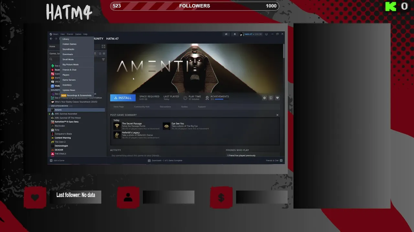
Task: Select Amenti in the library list
Action: 77,110
